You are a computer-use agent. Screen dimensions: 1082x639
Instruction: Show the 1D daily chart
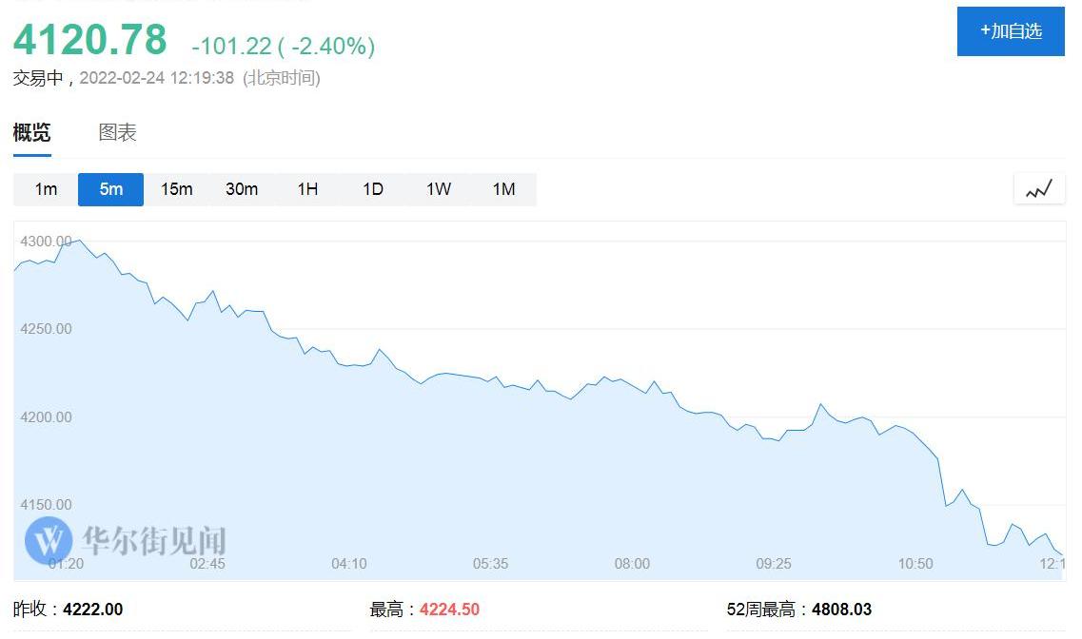373,189
